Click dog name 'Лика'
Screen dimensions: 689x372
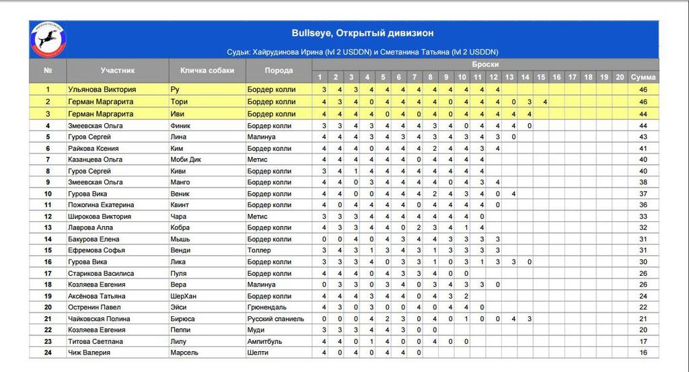pos(178,262)
